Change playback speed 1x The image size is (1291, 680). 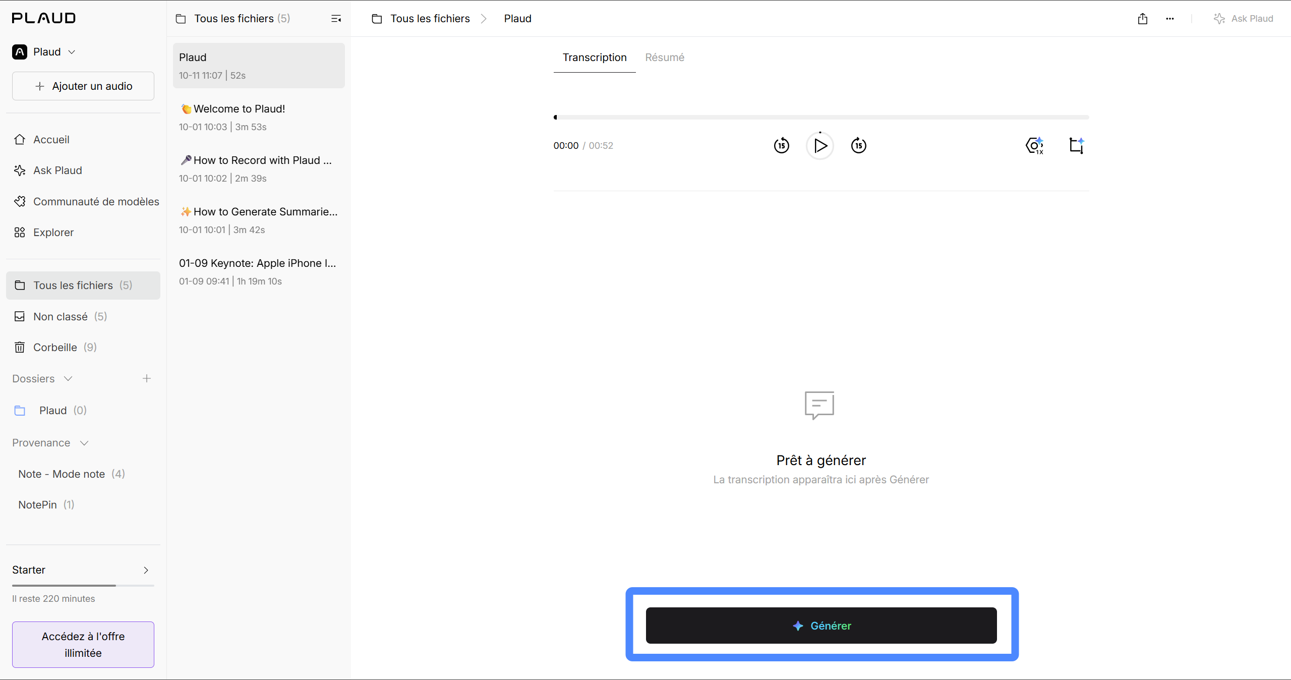pyautogui.click(x=1035, y=146)
